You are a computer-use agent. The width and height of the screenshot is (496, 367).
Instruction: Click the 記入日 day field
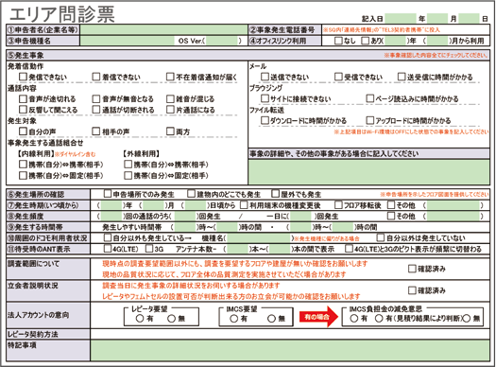469,18
